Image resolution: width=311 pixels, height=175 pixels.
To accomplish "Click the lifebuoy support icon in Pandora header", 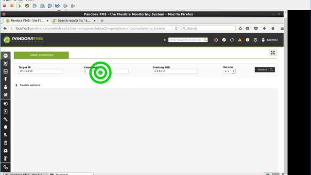I will [216, 40].
